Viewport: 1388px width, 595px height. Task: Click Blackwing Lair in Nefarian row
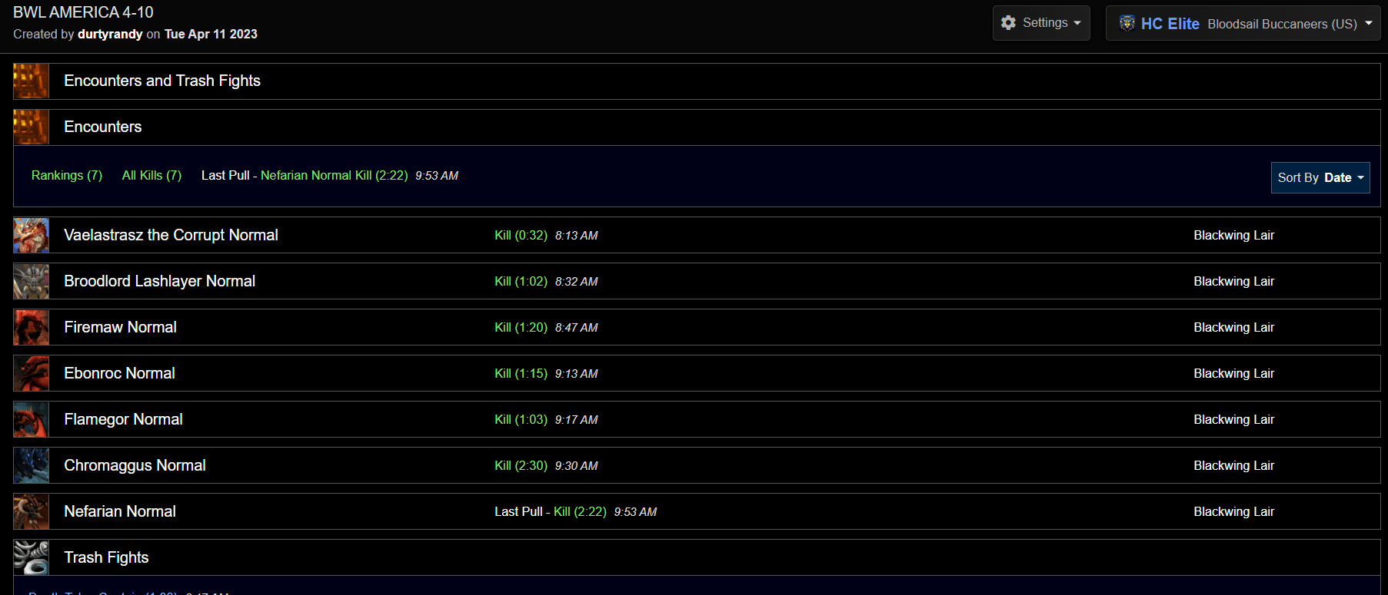1233,511
